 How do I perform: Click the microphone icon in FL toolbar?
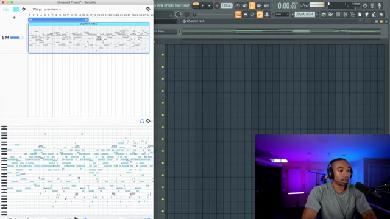(x=379, y=5)
